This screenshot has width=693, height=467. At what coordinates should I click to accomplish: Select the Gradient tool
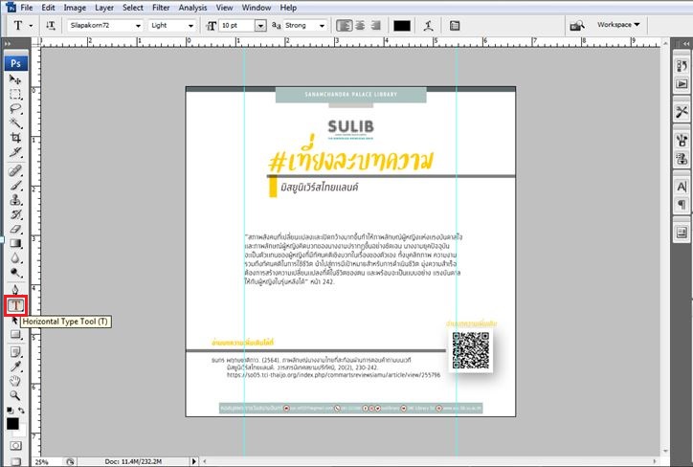[15, 243]
